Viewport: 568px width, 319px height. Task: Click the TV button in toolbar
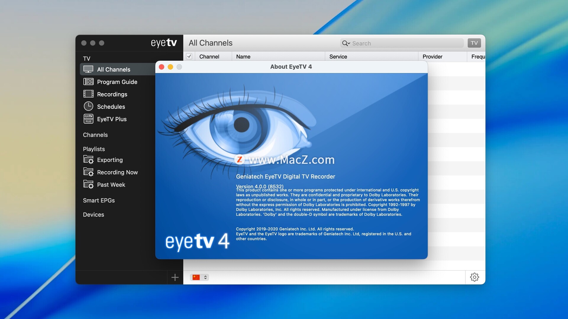coord(474,43)
